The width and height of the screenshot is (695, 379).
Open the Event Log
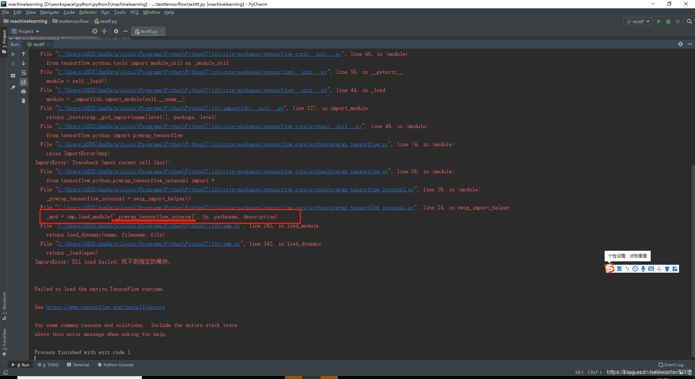(671, 365)
